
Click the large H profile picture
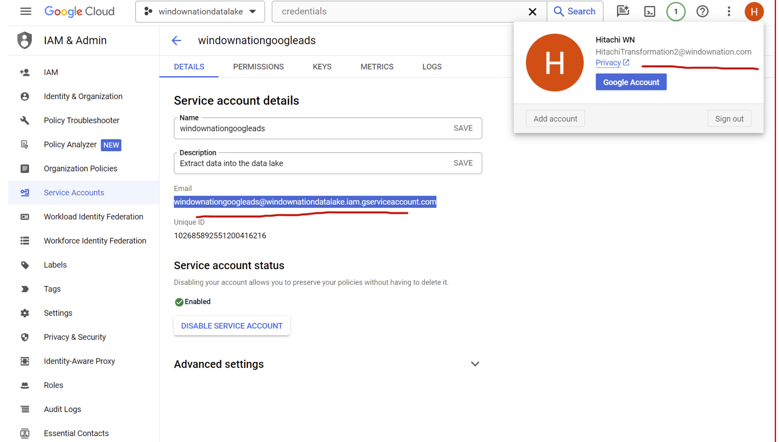pyautogui.click(x=555, y=62)
